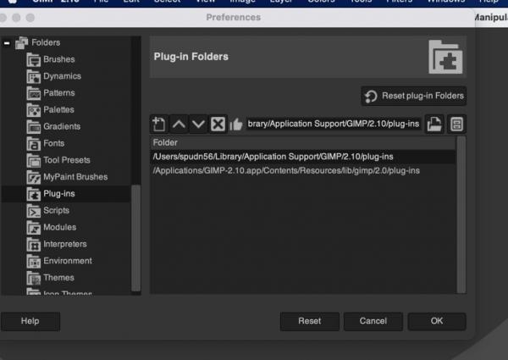Click the folder list vertical scrollbar

(461, 214)
